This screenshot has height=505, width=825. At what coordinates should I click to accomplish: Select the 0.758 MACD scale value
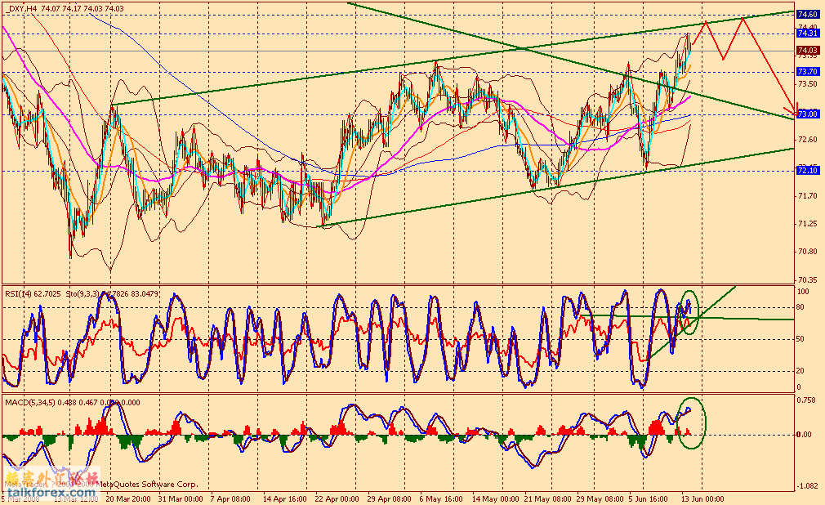pos(808,400)
